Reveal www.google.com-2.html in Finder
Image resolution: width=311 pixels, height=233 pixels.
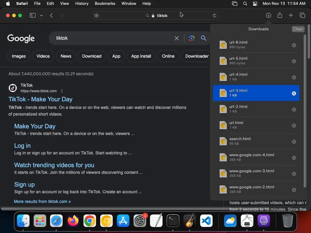[x=294, y=190]
